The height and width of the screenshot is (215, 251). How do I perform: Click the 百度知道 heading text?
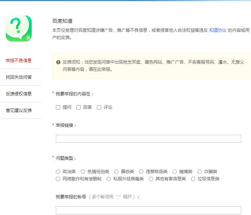tap(62, 21)
